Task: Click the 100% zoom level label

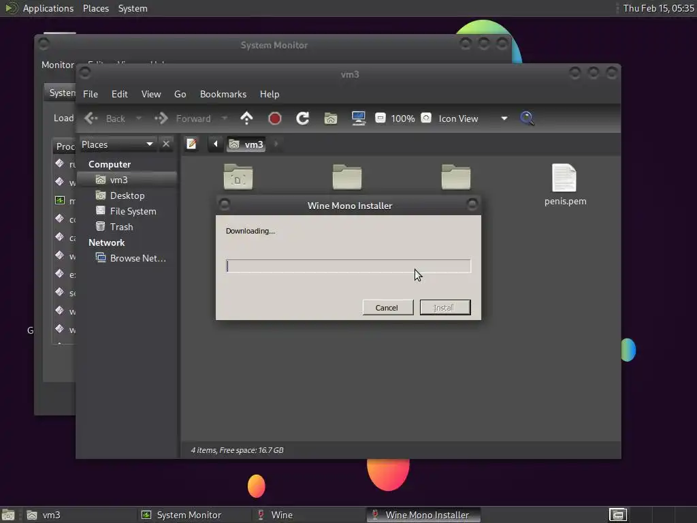Action: (x=403, y=118)
